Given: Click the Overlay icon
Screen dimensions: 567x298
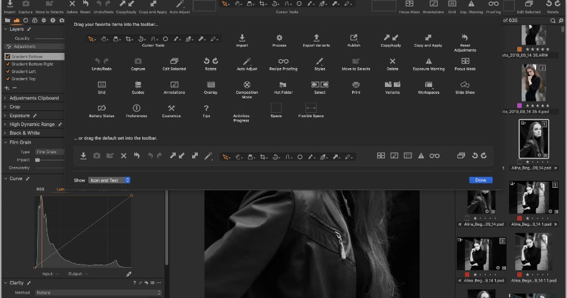Looking at the screenshot, I should coord(211,84).
